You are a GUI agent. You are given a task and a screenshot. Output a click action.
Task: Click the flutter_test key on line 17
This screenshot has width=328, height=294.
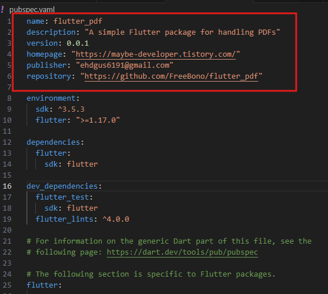(62, 197)
